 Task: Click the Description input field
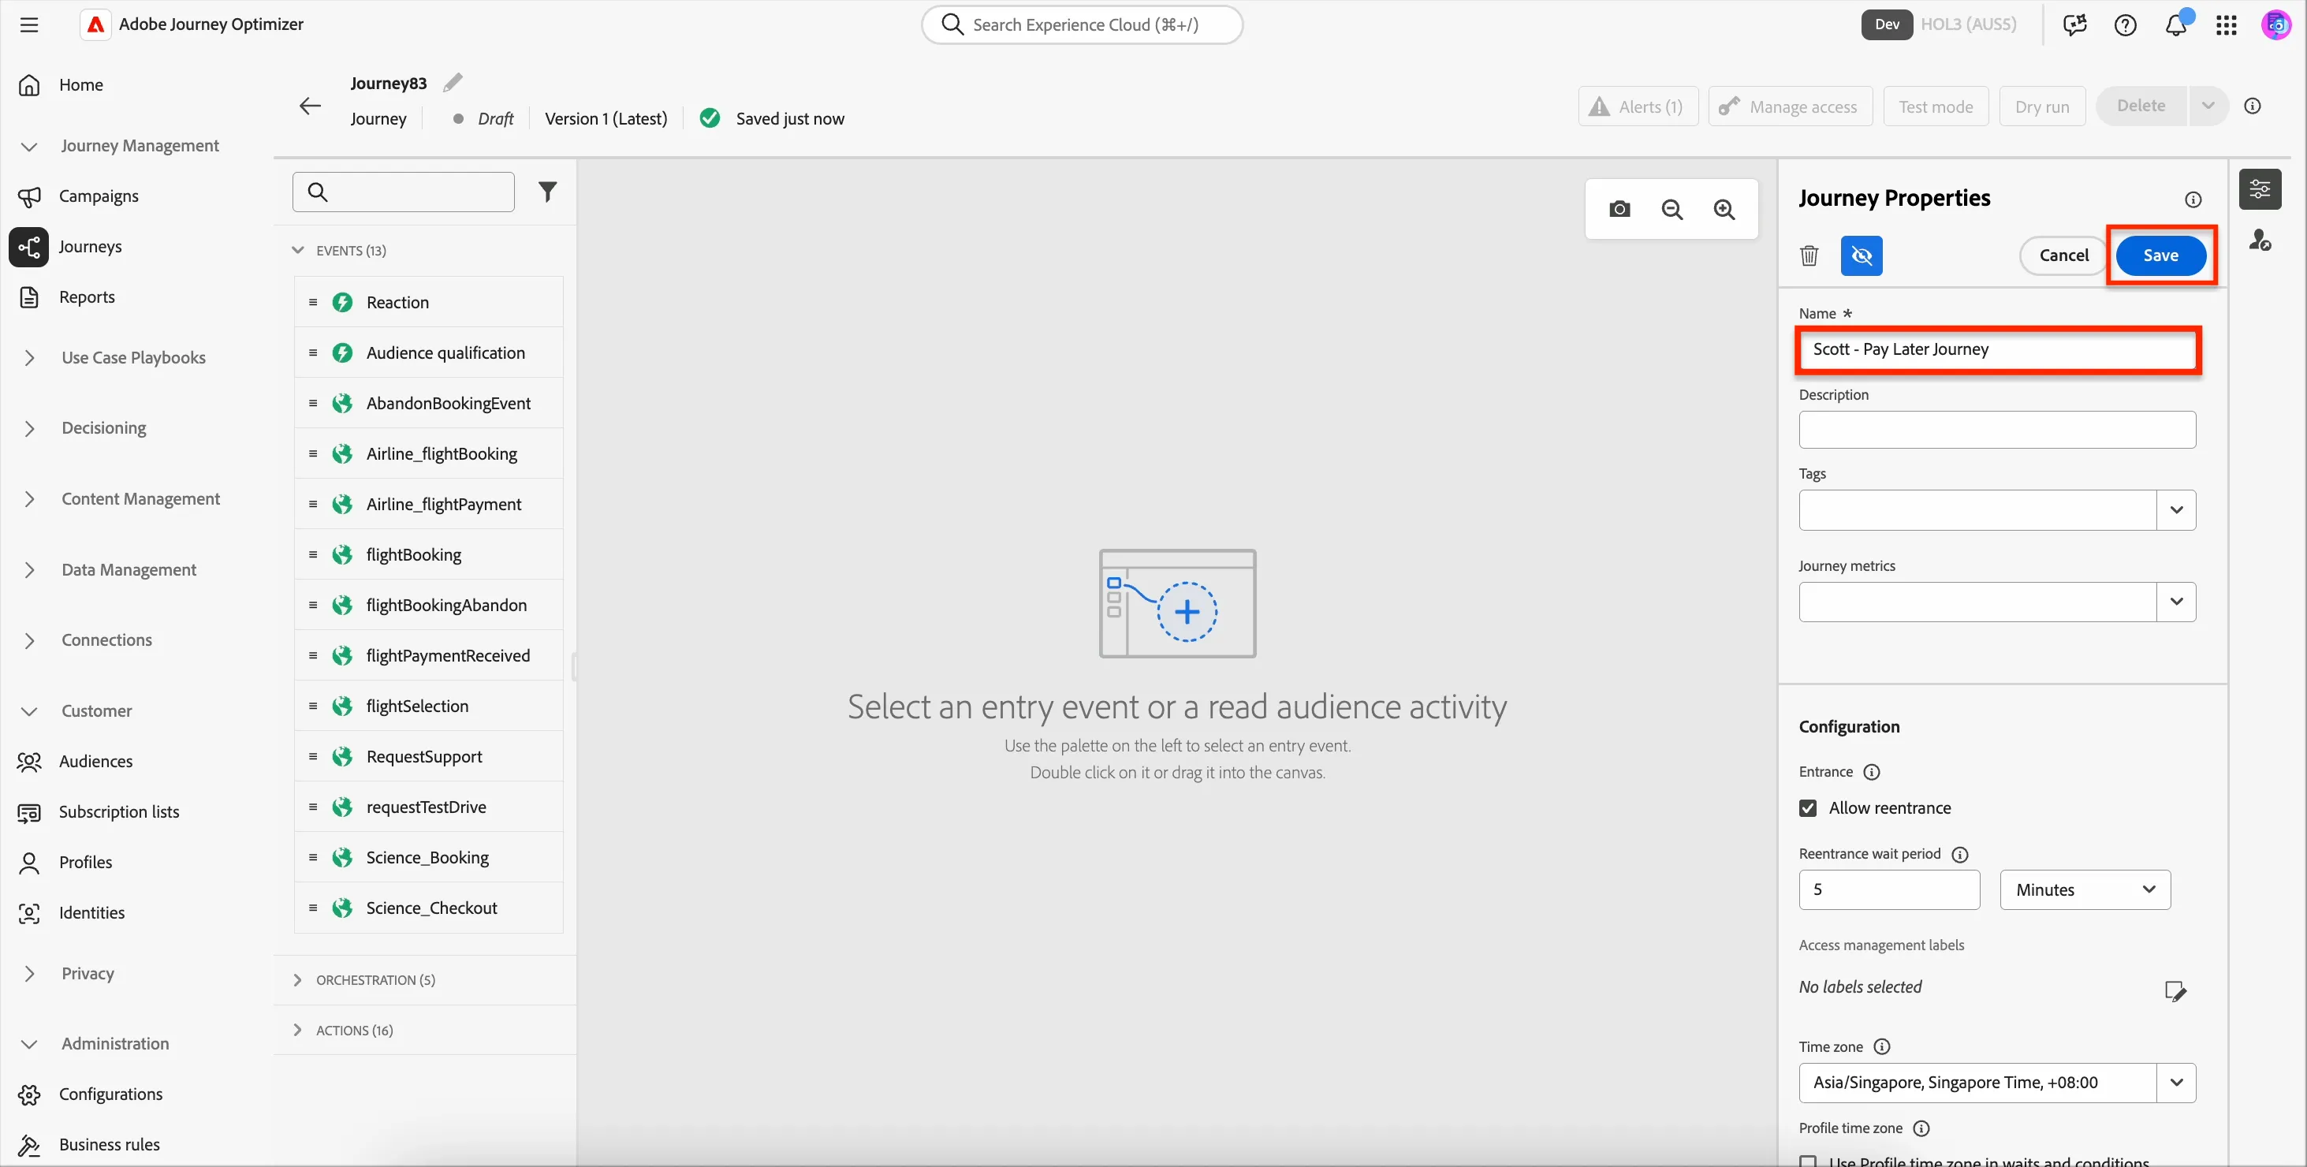1997,430
